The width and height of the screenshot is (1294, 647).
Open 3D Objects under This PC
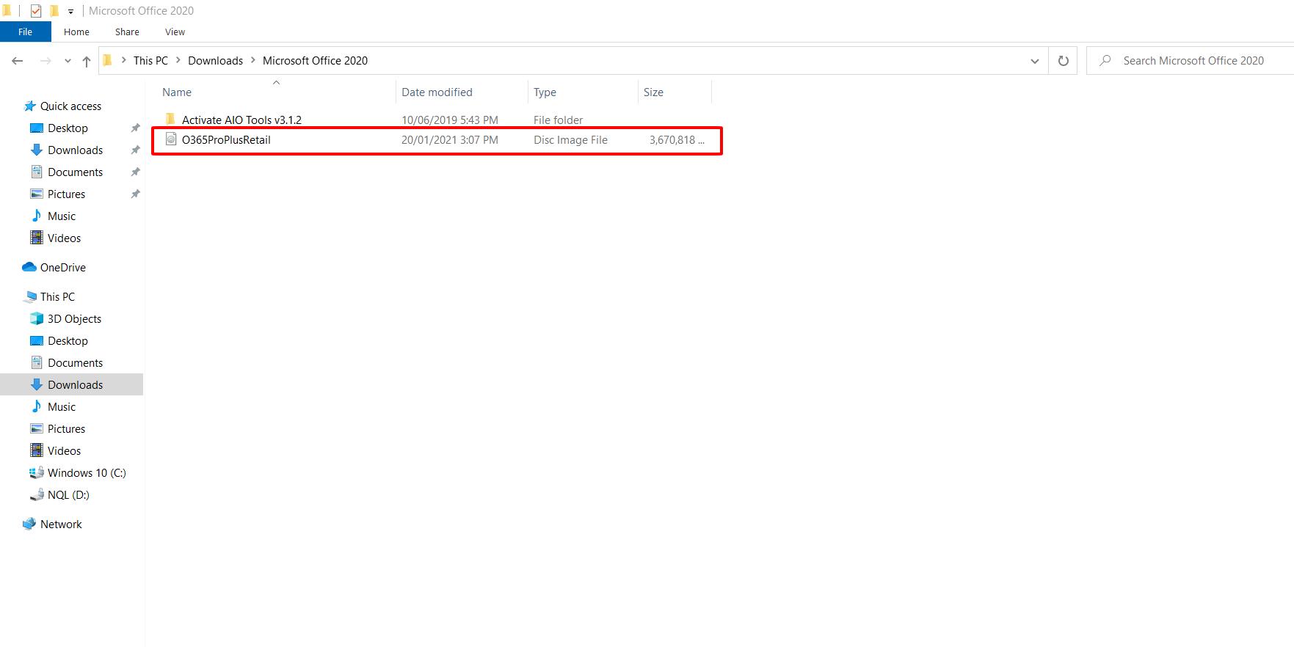point(74,319)
